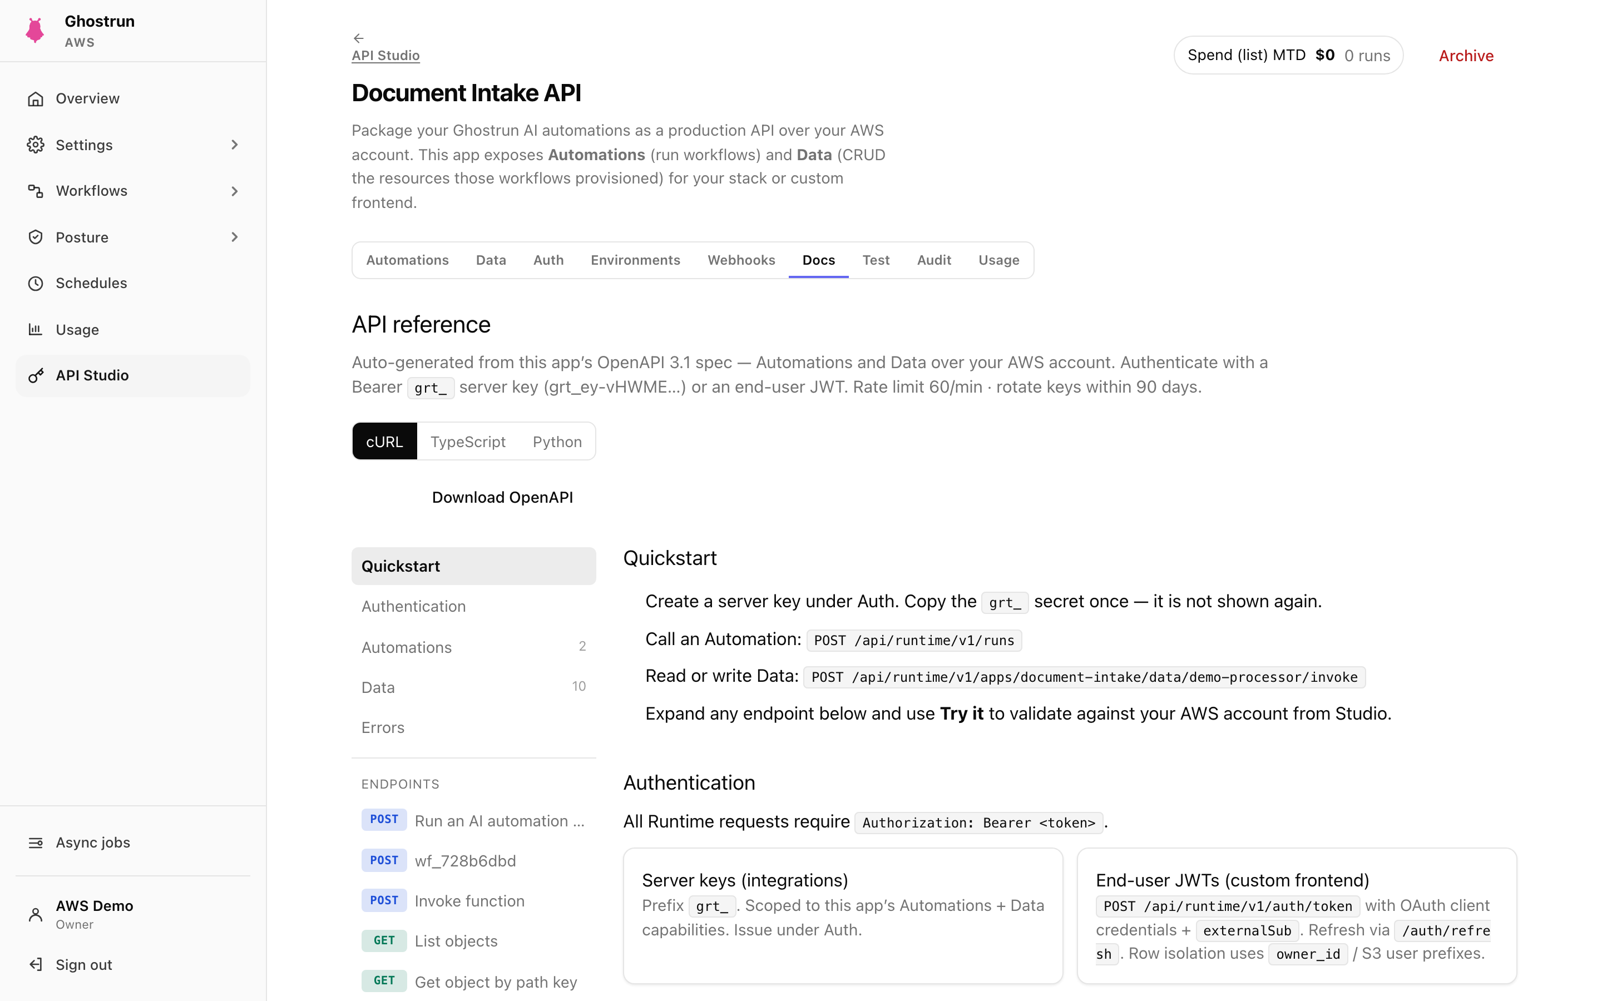This screenshot has height=1001, width=1602.
Task: Click the Workflows icon in sidebar
Action: click(36, 191)
